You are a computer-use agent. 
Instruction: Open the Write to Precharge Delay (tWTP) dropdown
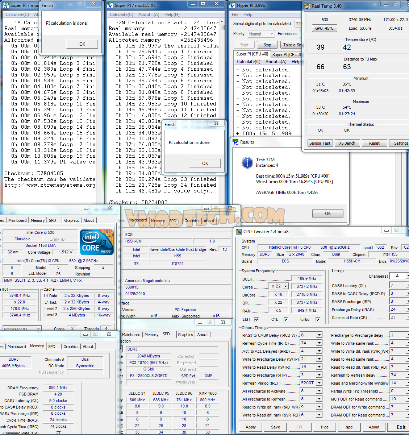pos(319,359)
